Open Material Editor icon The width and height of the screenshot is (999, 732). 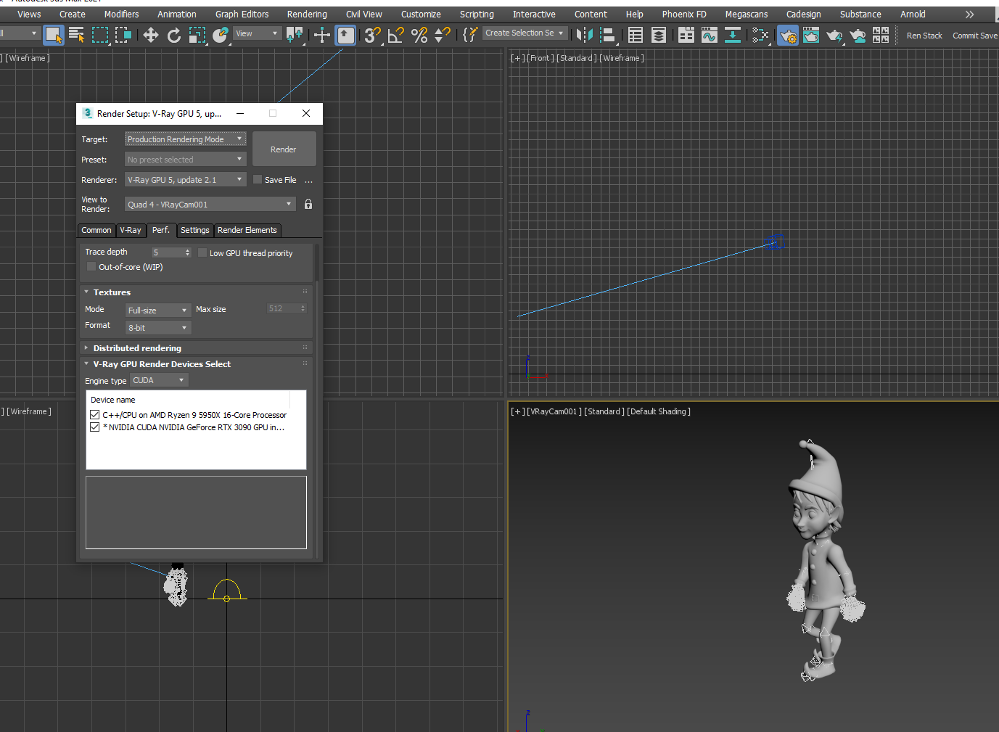click(x=760, y=35)
